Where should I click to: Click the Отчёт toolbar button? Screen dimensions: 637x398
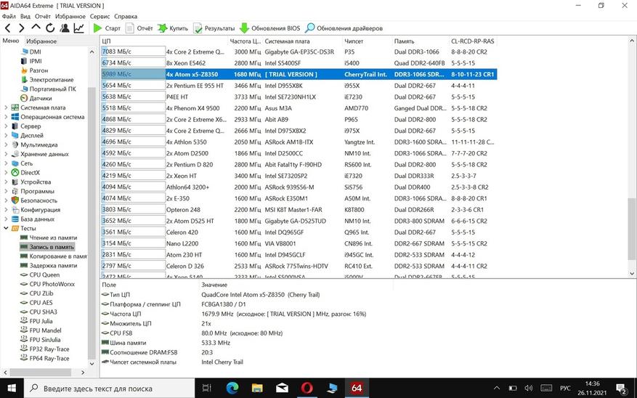(x=139, y=28)
